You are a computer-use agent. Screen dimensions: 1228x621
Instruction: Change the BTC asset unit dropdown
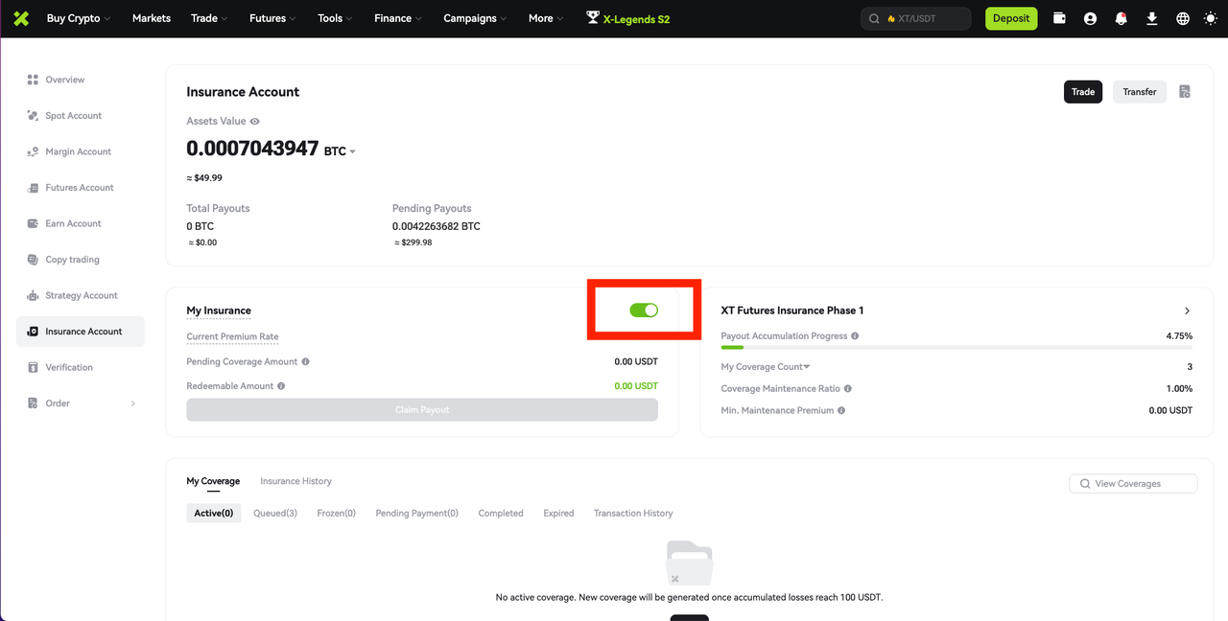coord(340,151)
